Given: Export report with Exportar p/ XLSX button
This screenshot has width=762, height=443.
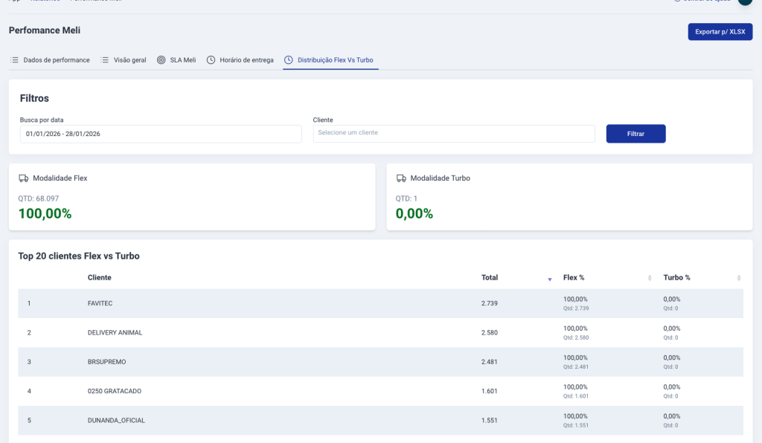Looking at the screenshot, I should [720, 32].
